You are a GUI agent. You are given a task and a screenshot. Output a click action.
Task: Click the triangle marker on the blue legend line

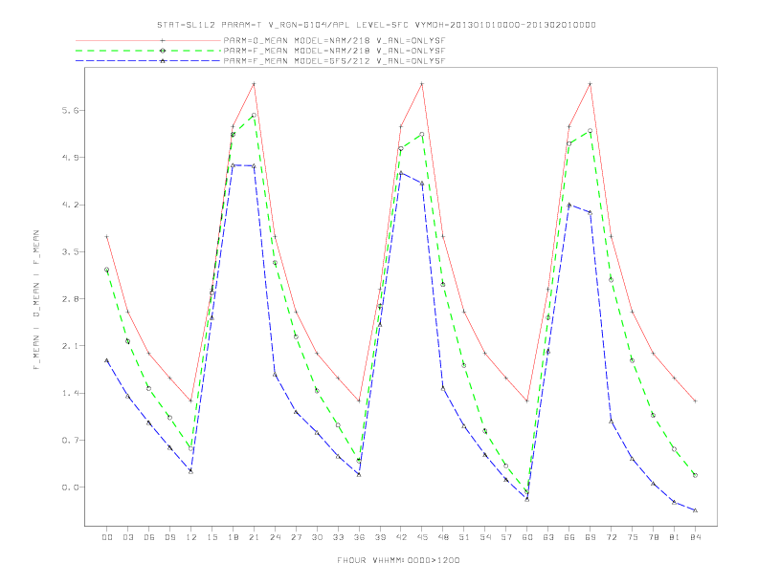tap(163, 61)
